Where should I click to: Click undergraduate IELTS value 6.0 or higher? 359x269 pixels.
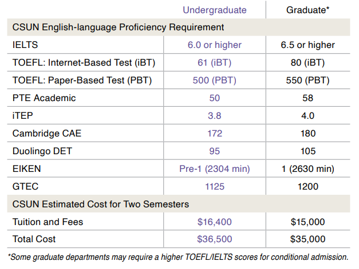coord(215,45)
